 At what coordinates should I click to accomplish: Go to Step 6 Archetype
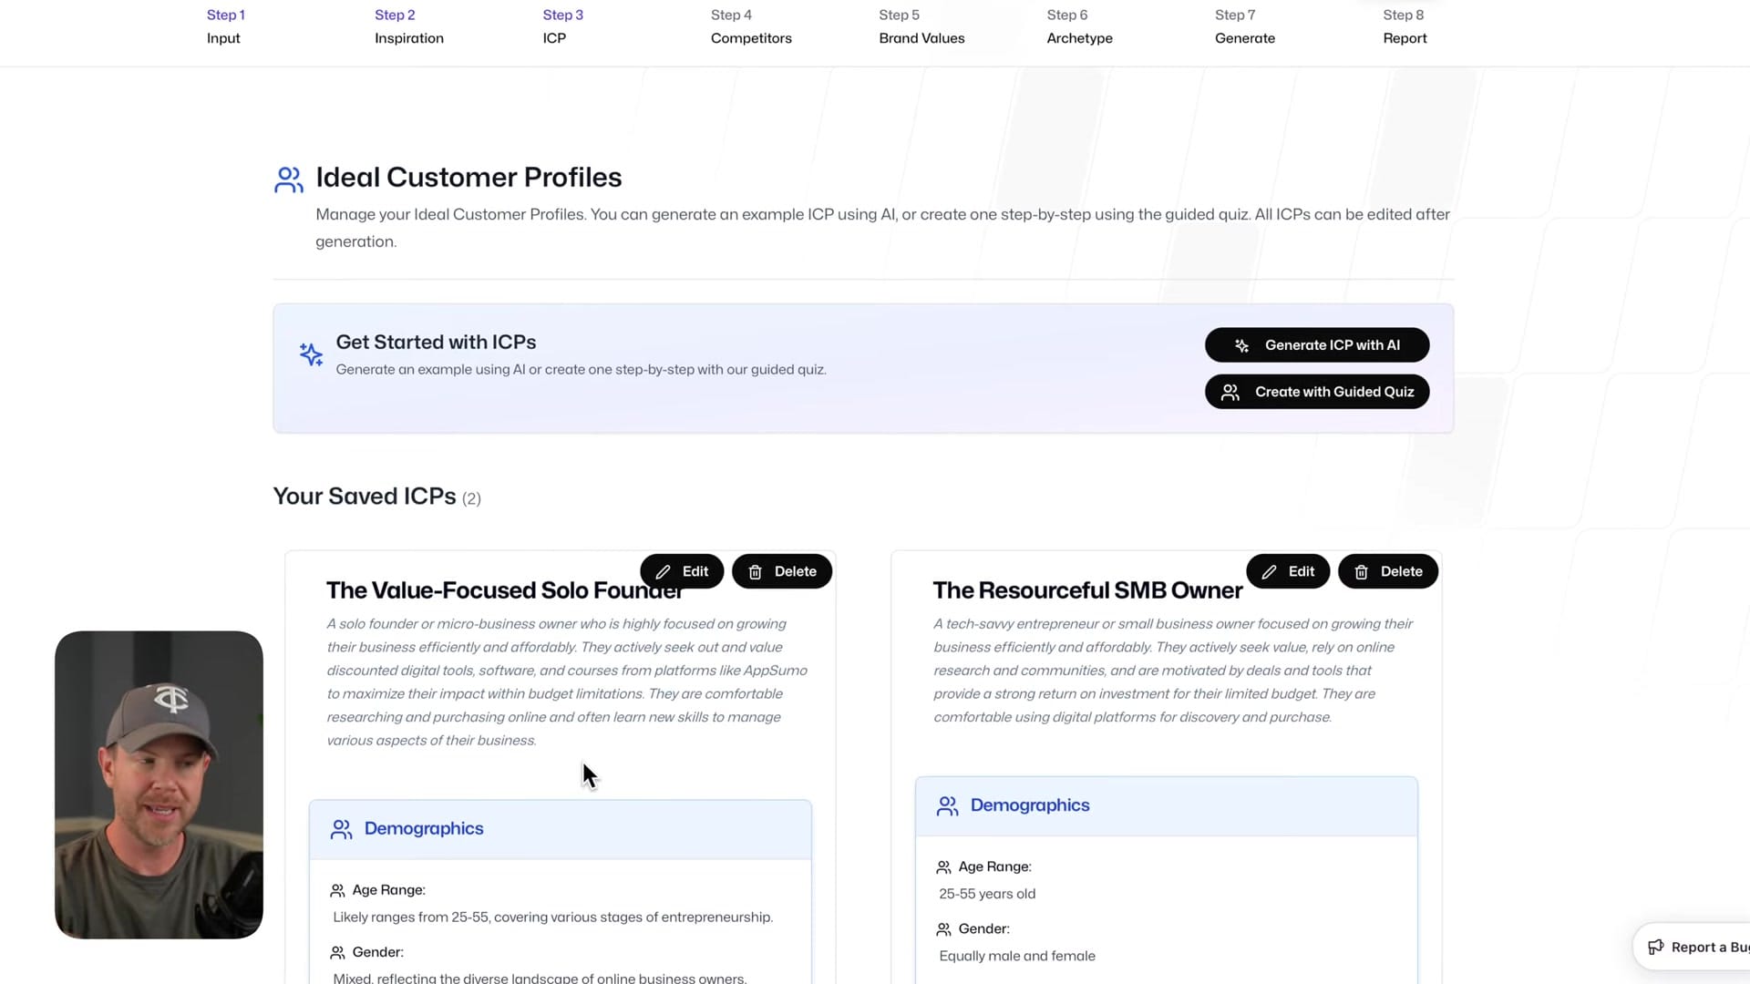coord(1079,26)
